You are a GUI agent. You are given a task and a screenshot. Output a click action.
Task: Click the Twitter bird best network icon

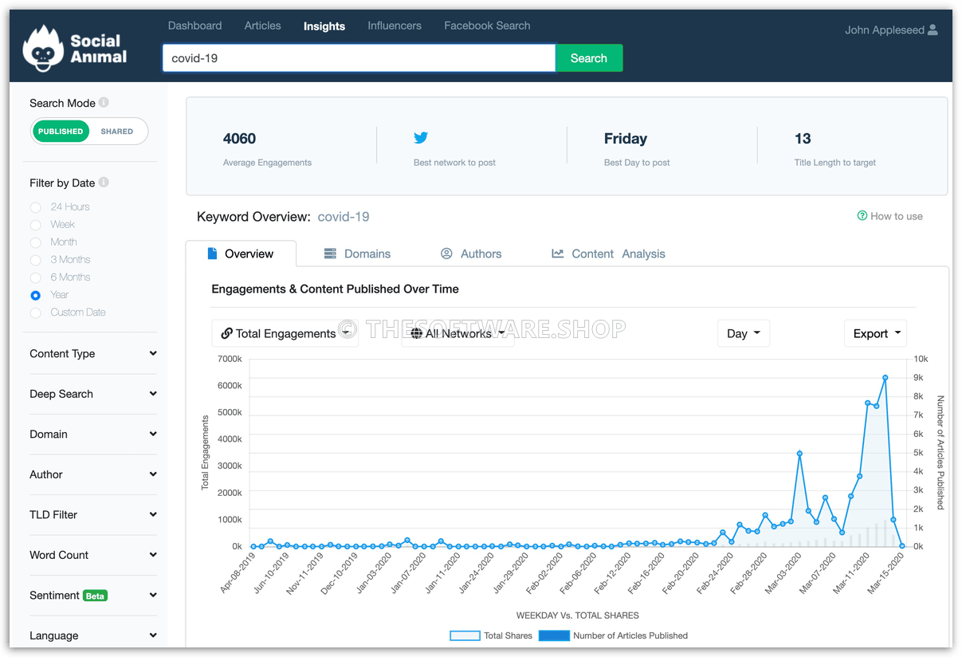point(421,138)
